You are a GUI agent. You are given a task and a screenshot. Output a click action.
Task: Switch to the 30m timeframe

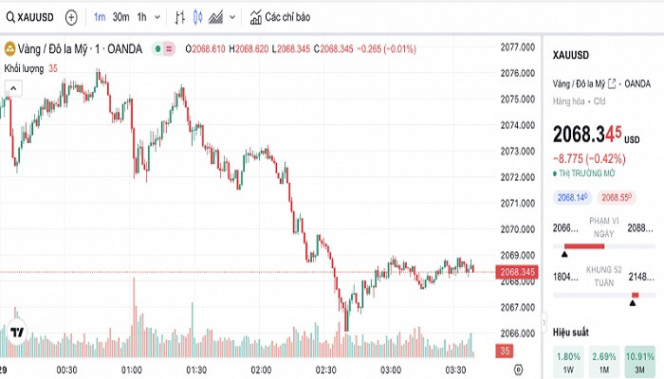point(120,17)
